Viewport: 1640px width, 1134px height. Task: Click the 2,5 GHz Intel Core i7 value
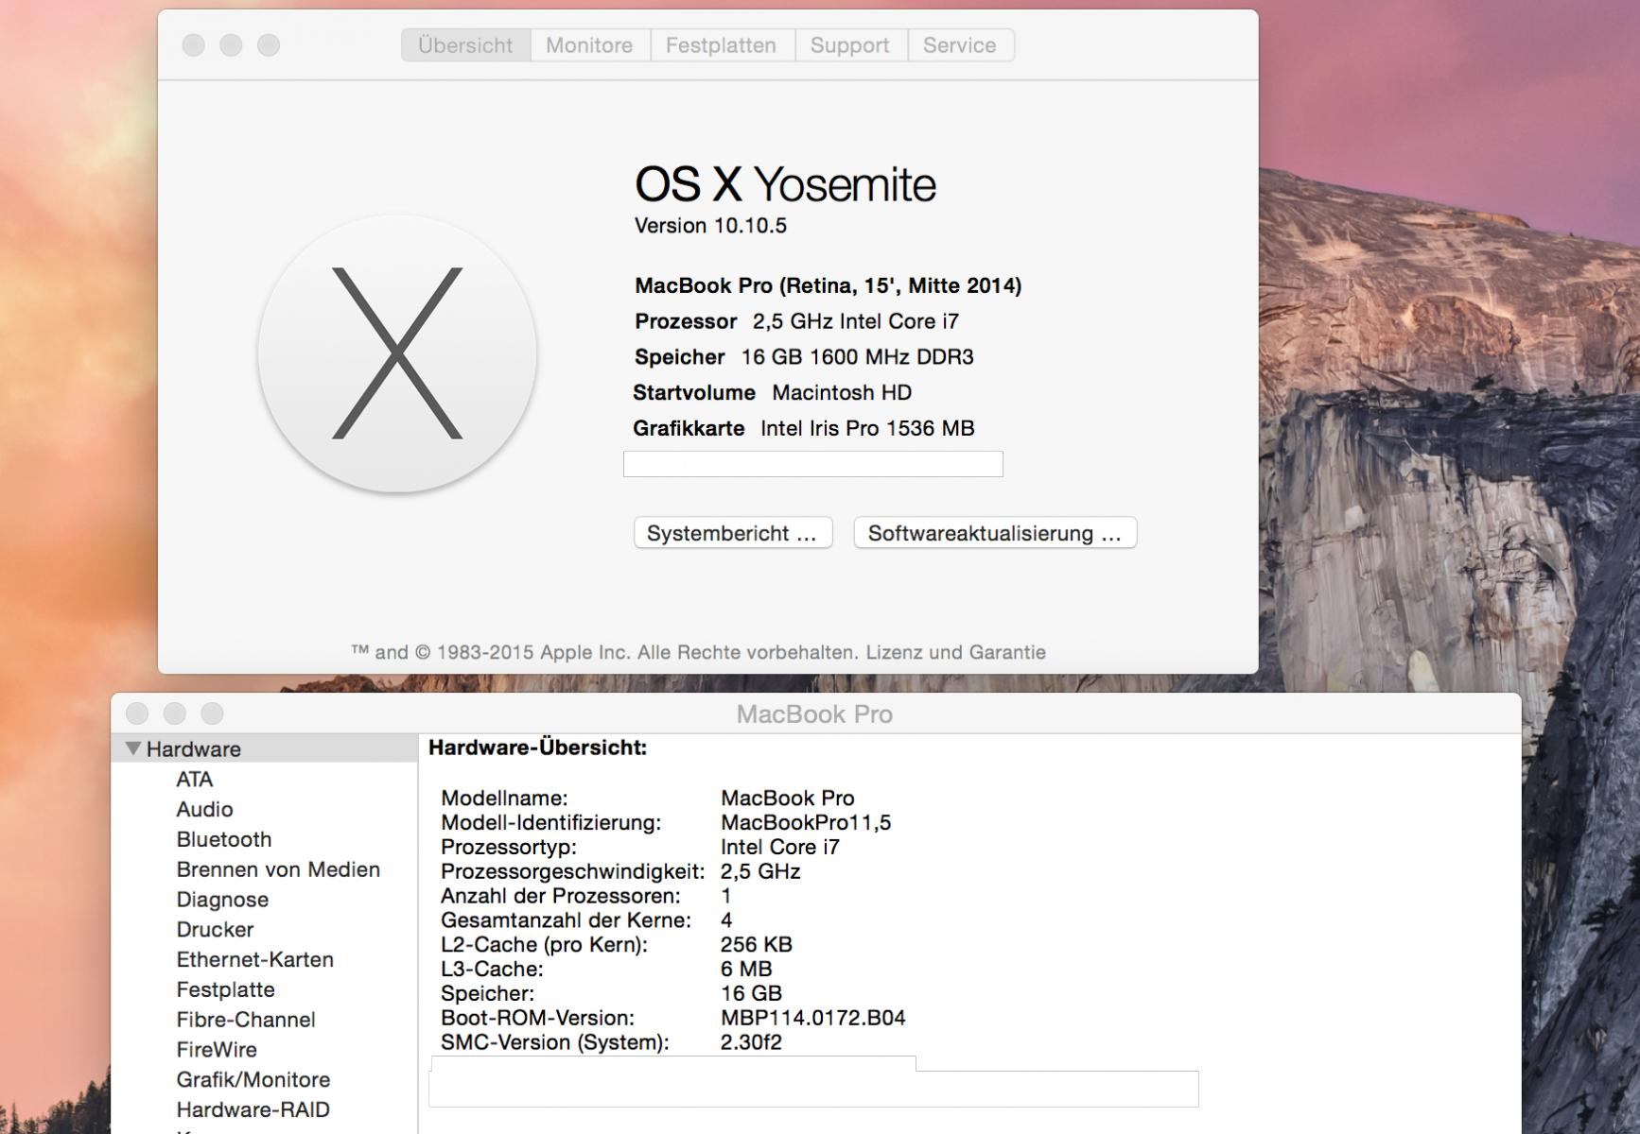[856, 321]
